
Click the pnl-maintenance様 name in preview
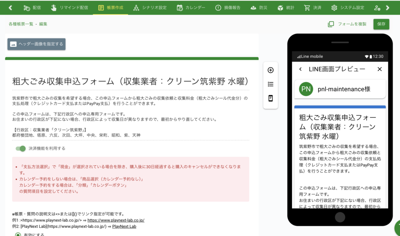point(344,89)
